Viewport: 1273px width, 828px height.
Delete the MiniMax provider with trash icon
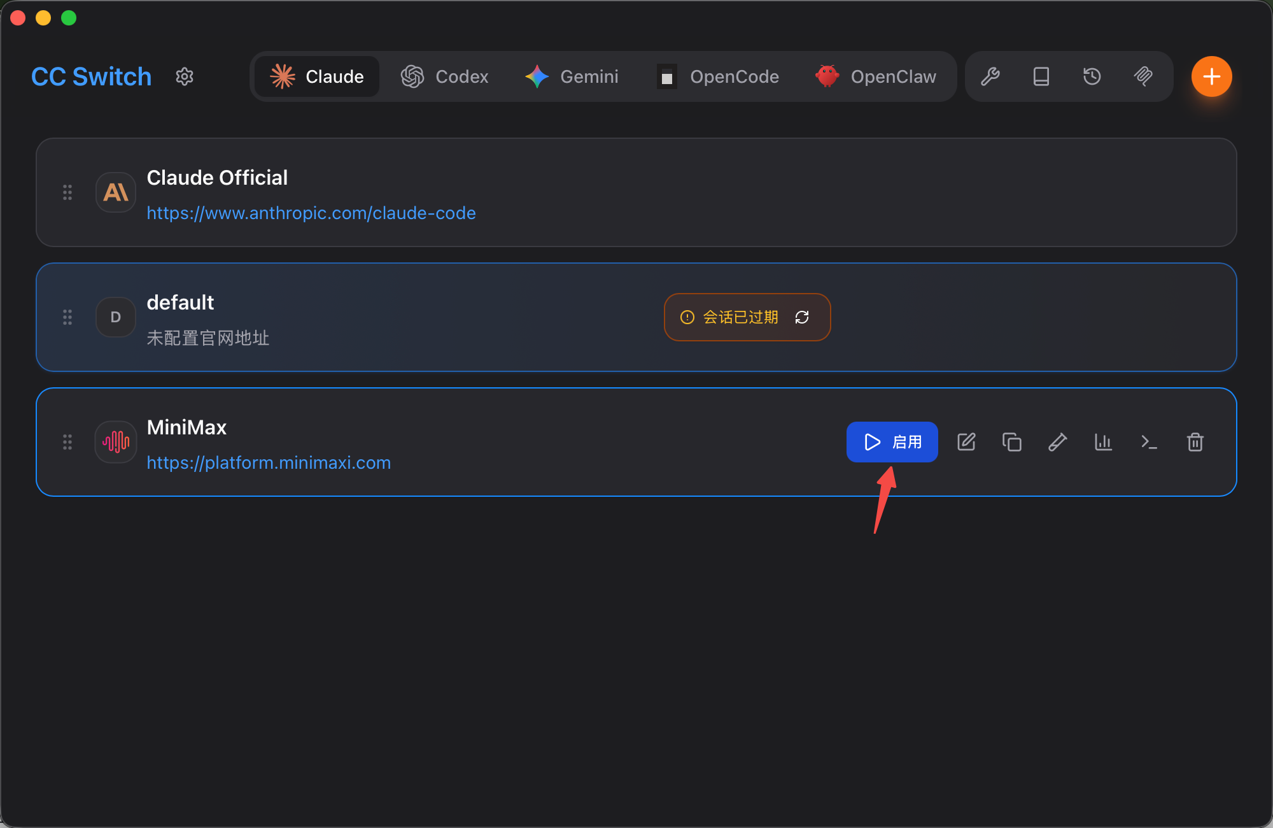[1195, 442]
